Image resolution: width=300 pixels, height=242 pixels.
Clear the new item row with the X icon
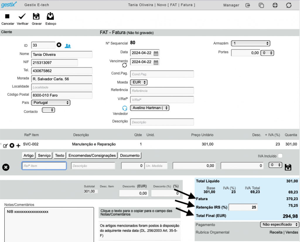click(6, 167)
